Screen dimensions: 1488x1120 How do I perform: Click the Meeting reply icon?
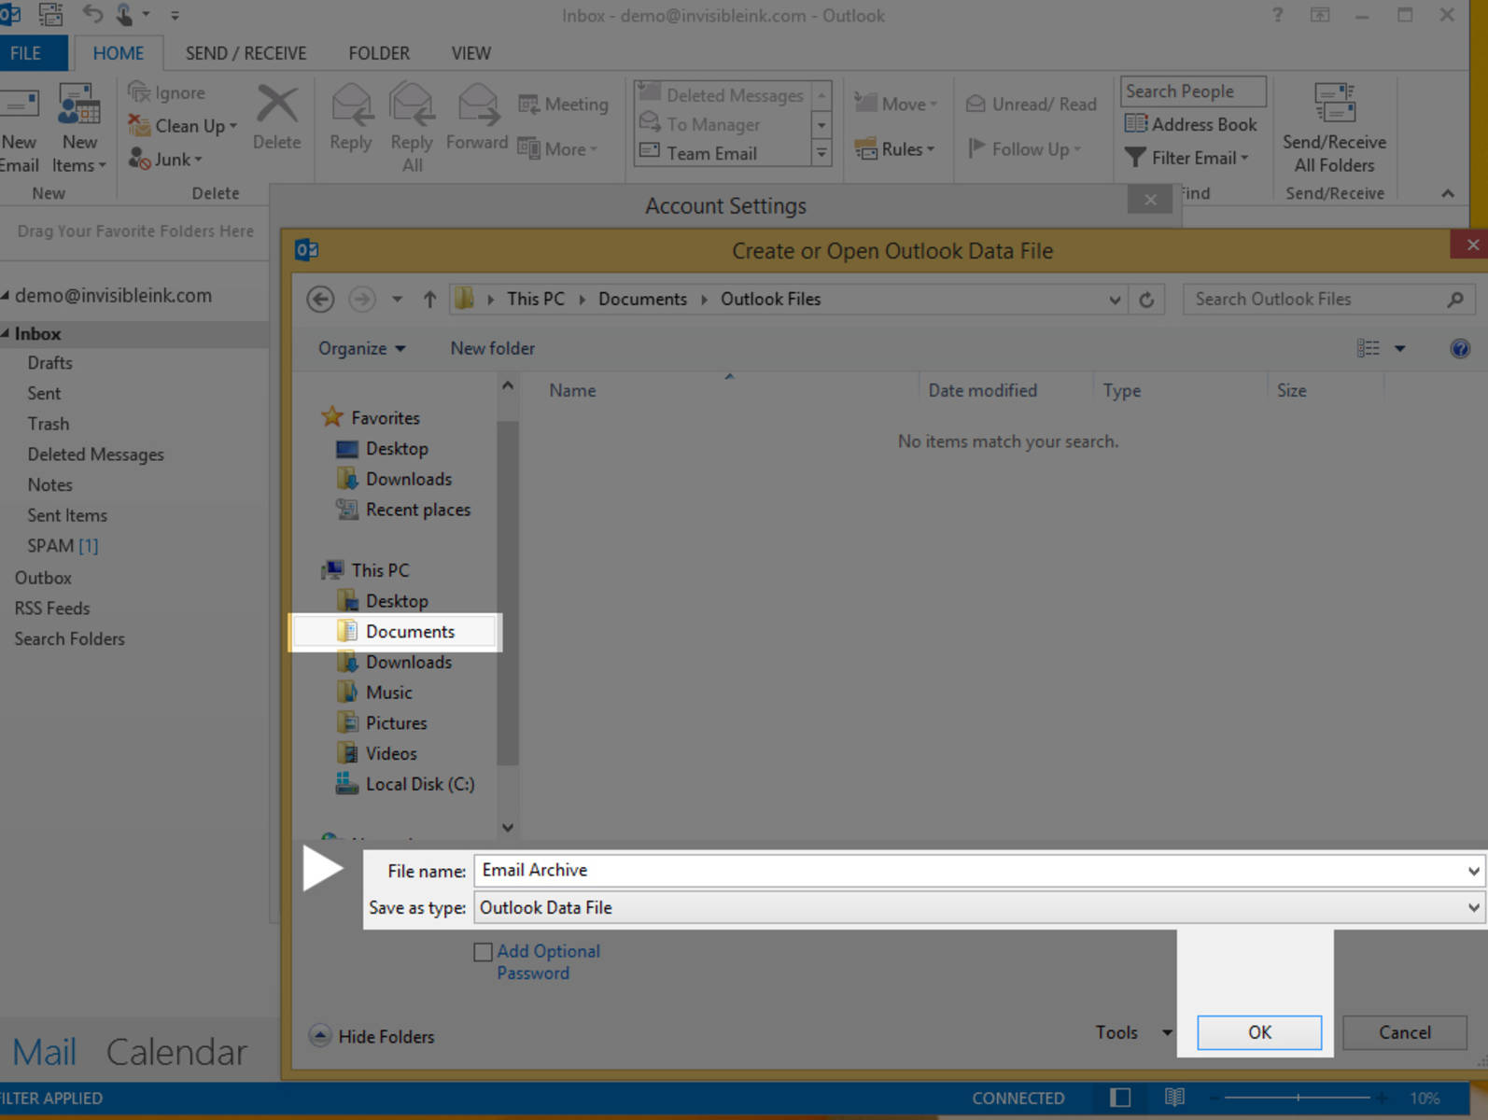tap(528, 105)
